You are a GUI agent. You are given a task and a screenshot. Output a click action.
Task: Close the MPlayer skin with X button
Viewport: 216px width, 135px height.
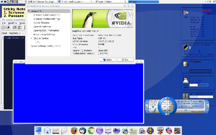(208, 106)
